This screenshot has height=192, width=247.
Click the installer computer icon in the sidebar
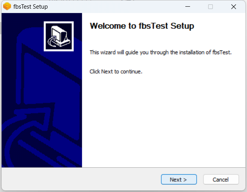[59, 36]
